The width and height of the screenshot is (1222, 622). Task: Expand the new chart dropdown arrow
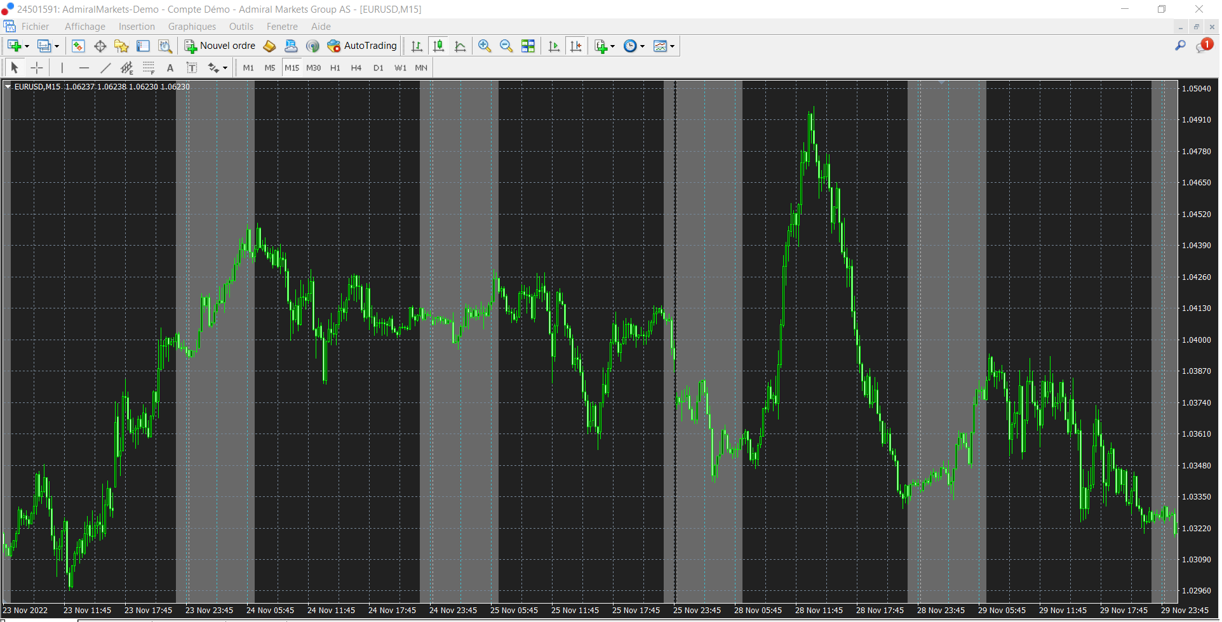click(x=27, y=46)
